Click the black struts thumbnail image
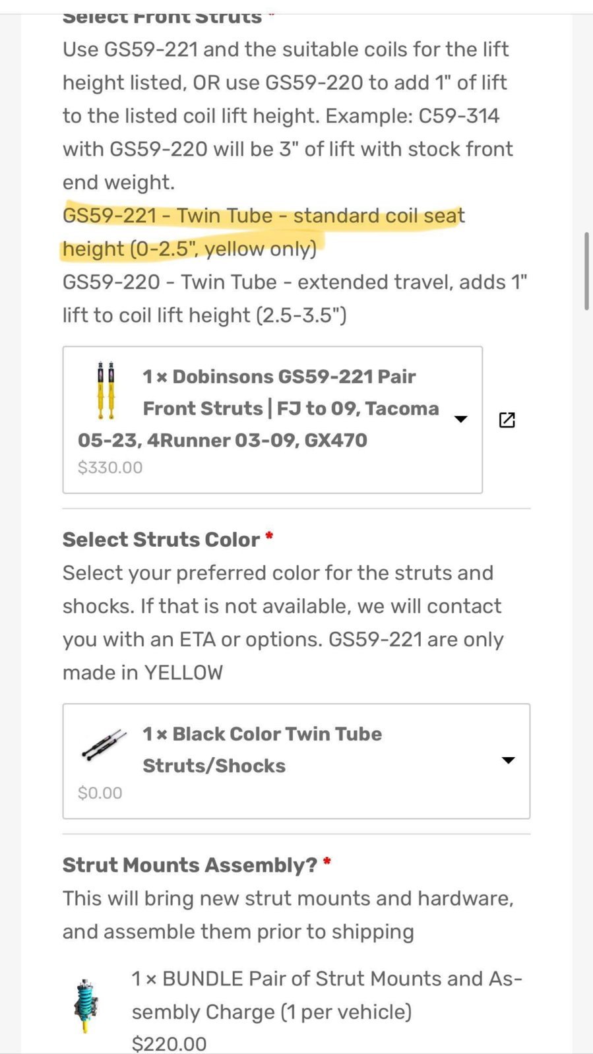This screenshot has height=1054, width=593. 104,745
